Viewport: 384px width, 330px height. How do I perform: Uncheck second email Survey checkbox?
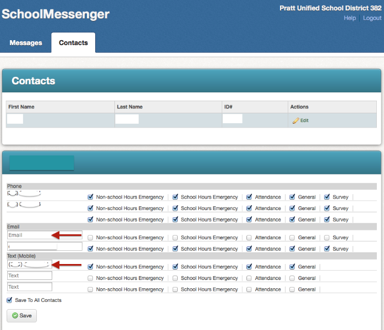[327, 249]
